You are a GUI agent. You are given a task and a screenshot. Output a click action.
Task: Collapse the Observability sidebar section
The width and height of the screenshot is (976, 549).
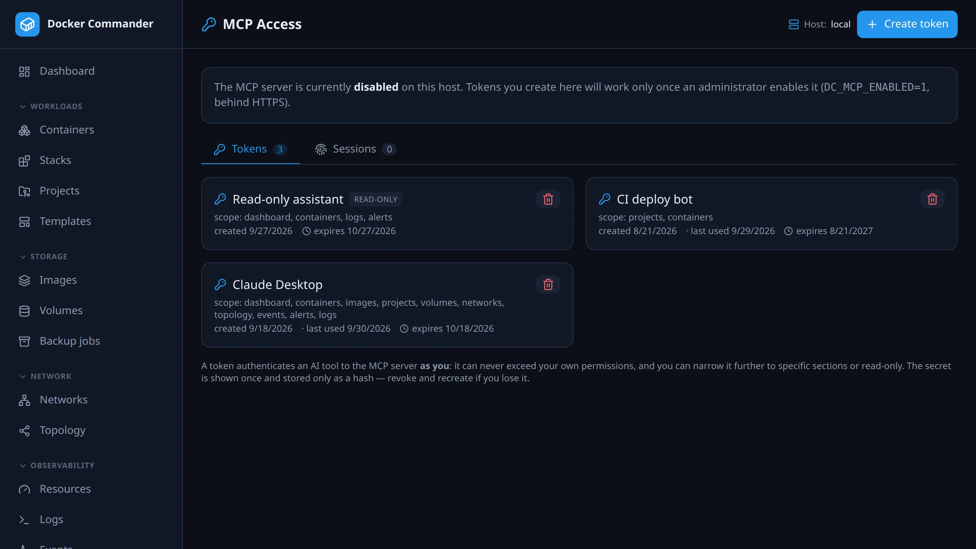57,466
